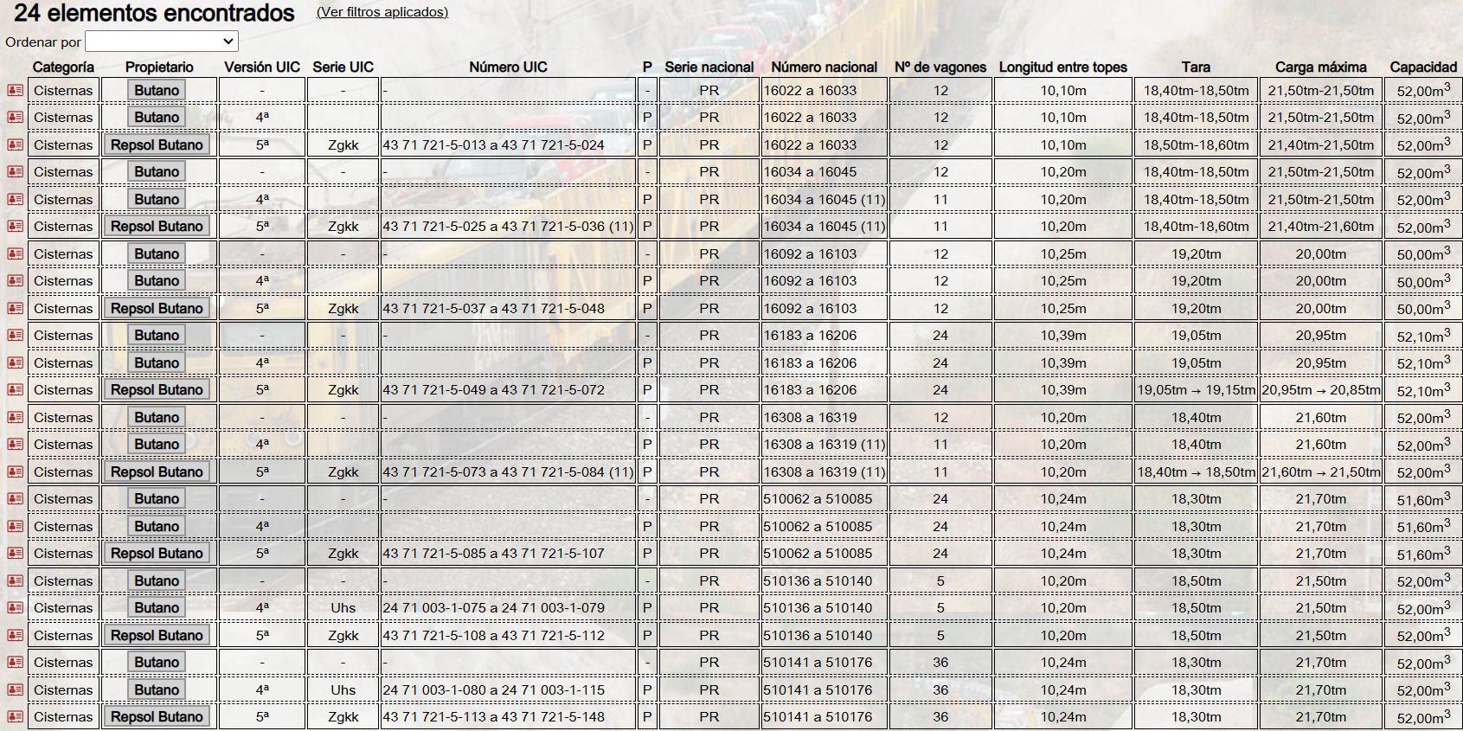The image size is (1463, 731).
Task: Click the Versión UIC column header
Action: click(x=262, y=67)
